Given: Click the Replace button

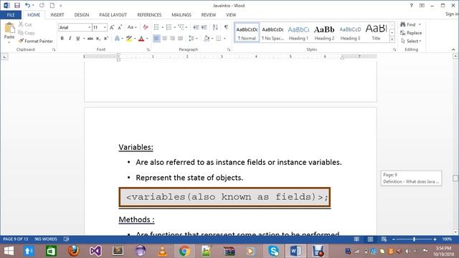Looking at the screenshot, I should pyautogui.click(x=411, y=33).
